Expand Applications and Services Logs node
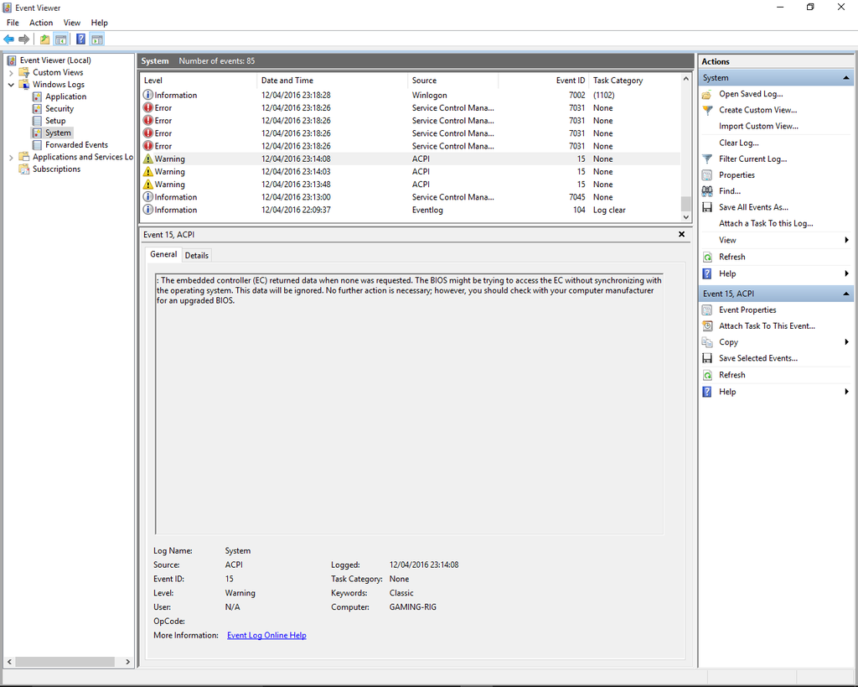Image resolution: width=858 pixels, height=687 pixels. 11,157
